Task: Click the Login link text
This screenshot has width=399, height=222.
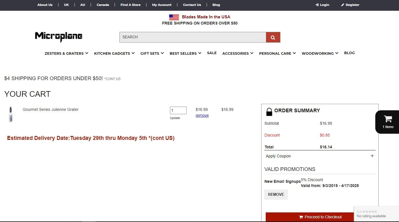Action: tap(324, 5)
